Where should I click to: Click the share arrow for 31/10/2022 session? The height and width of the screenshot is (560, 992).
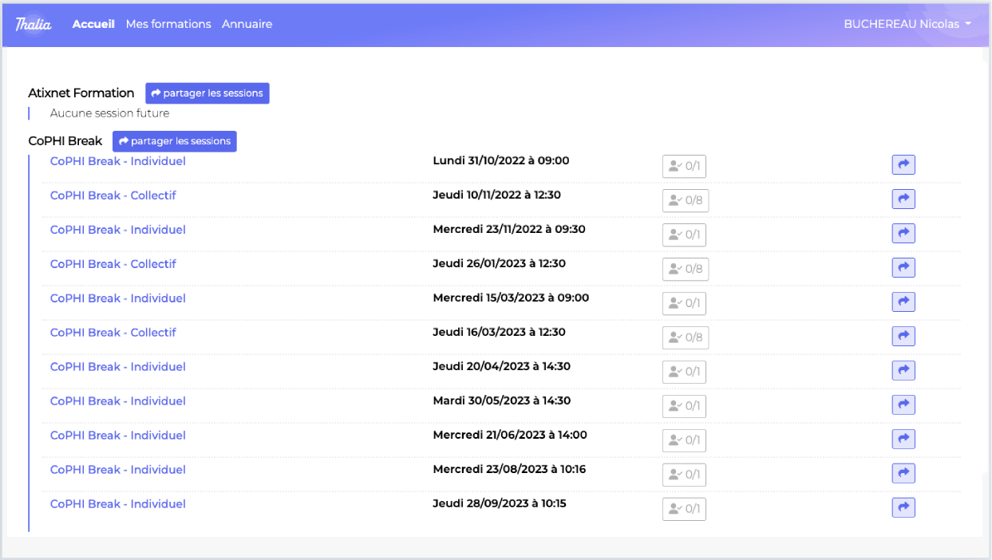(903, 165)
